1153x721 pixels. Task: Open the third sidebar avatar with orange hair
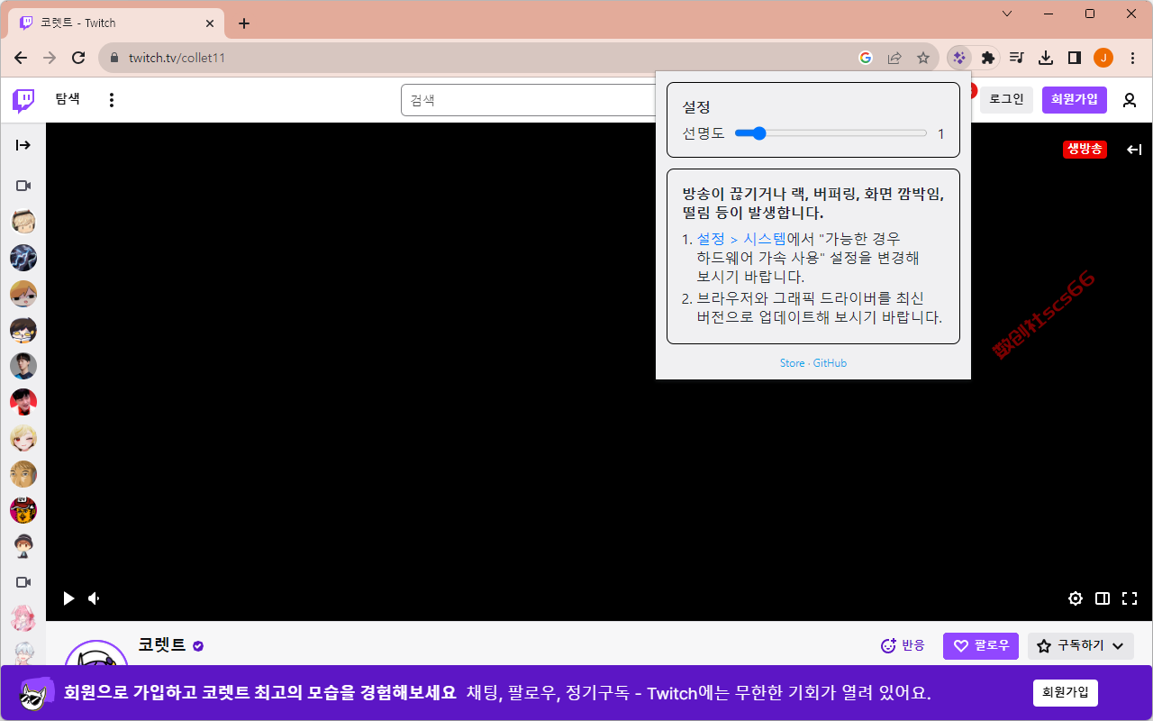pos(23,294)
